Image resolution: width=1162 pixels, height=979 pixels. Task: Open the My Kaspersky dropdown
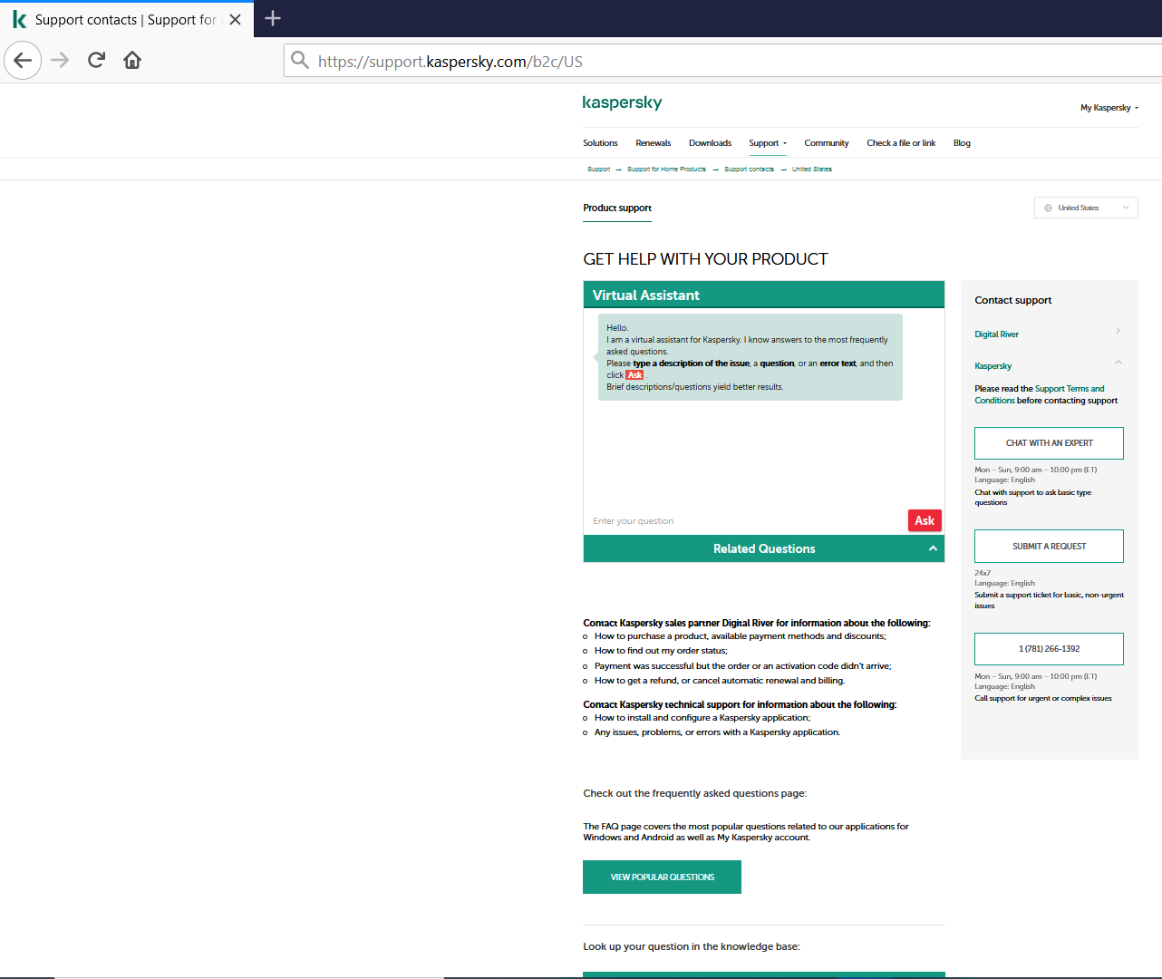1109,108
